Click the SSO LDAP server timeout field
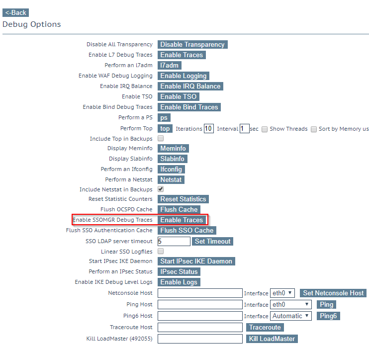The image size is (369, 348). (174, 242)
